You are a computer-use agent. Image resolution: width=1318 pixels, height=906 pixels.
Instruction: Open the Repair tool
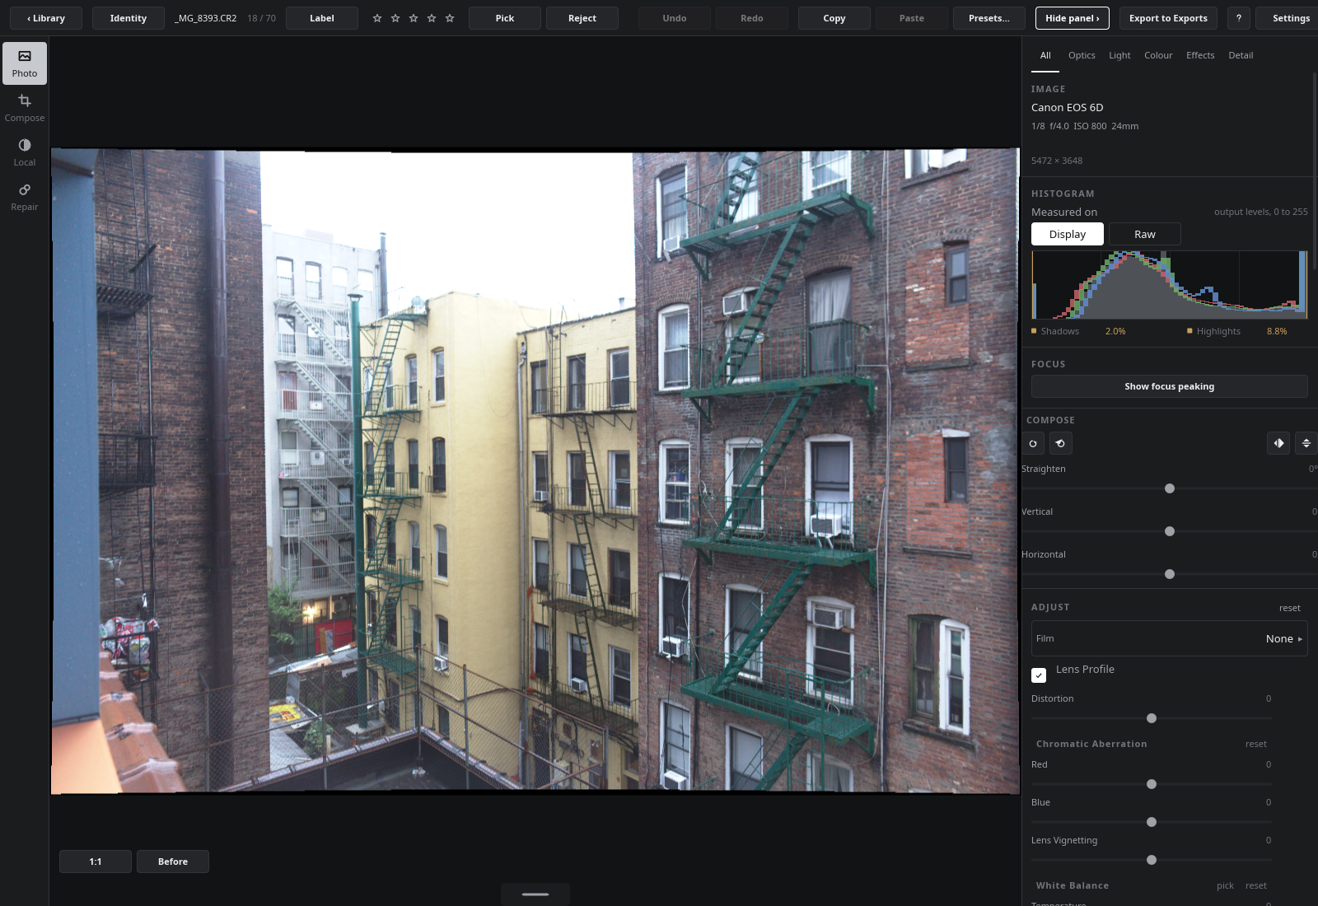tap(25, 197)
